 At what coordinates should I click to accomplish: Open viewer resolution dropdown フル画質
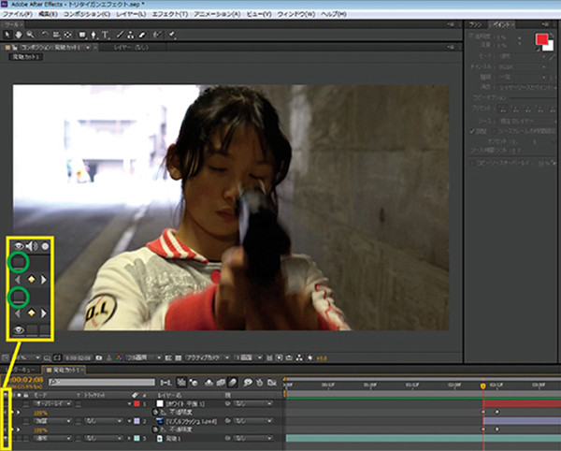[x=144, y=358]
